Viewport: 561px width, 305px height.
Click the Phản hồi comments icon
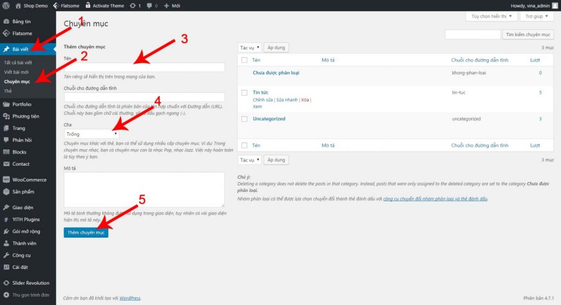[x=6, y=140]
